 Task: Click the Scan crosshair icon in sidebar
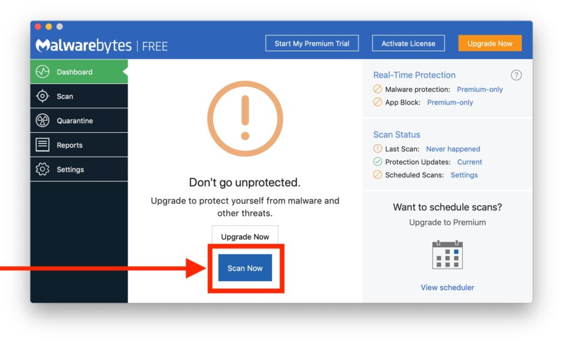pyautogui.click(x=43, y=96)
